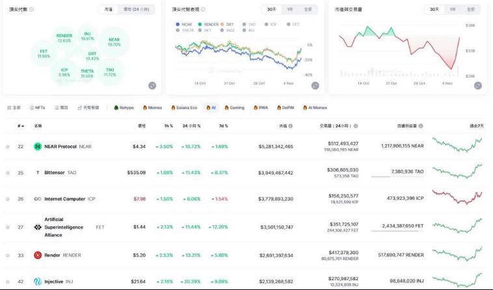This screenshot has height=290, width=493.
Task: Click the Internet Computer infinity logo
Action: (38, 198)
